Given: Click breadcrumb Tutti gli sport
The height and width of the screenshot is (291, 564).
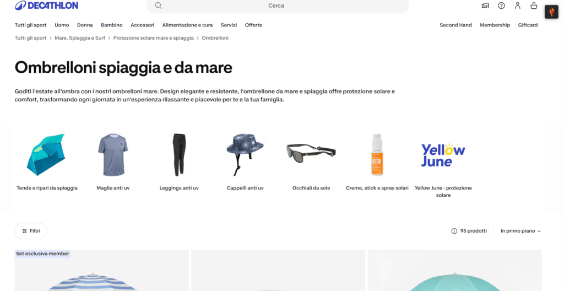Looking at the screenshot, I should [31, 38].
